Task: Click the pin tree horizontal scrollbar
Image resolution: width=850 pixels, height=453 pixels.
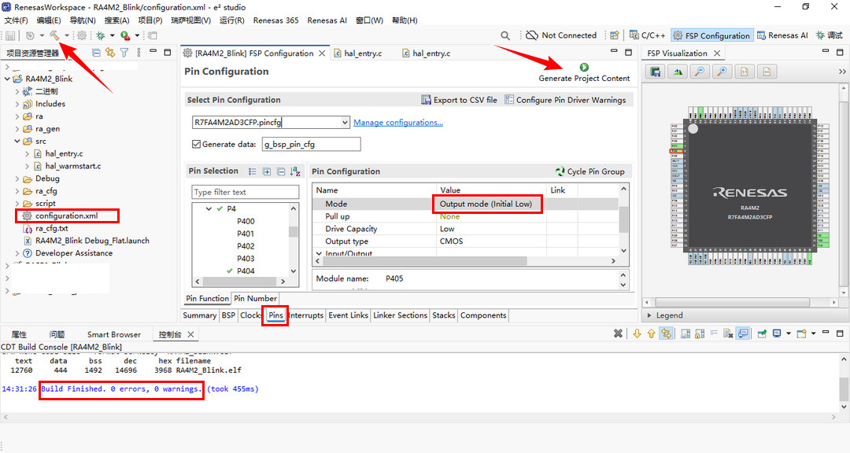Action: coord(240,282)
